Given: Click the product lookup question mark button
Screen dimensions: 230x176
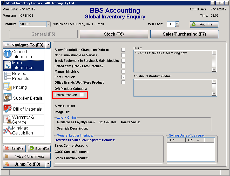Looking at the screenshot, I should click(x=49, y=24).
